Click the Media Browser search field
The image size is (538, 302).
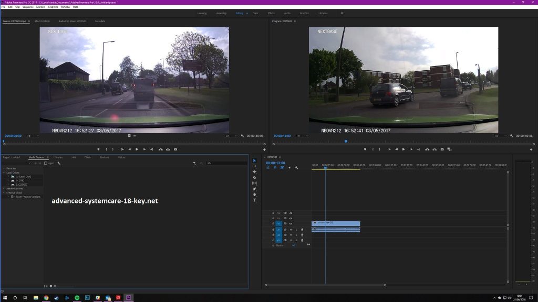[226, 163]
